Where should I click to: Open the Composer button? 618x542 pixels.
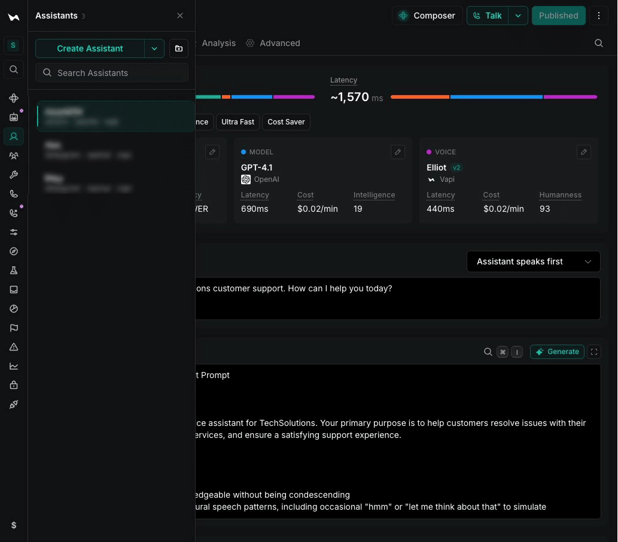427,16
